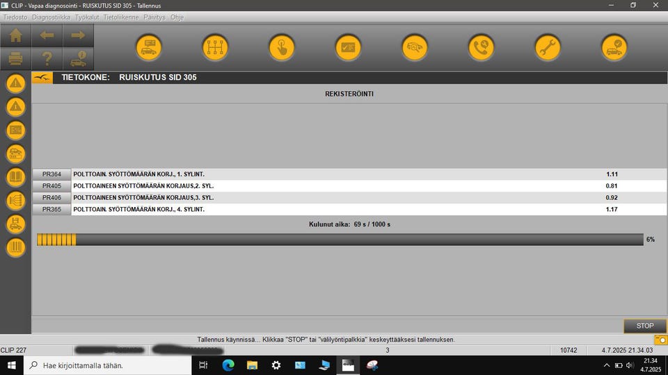
Task: Click the Windows search box
Action: [107, 365]
